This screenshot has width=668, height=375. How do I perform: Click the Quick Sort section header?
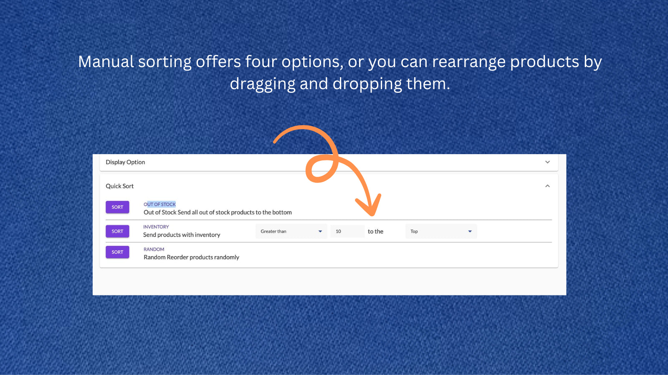tap(120, 186)
